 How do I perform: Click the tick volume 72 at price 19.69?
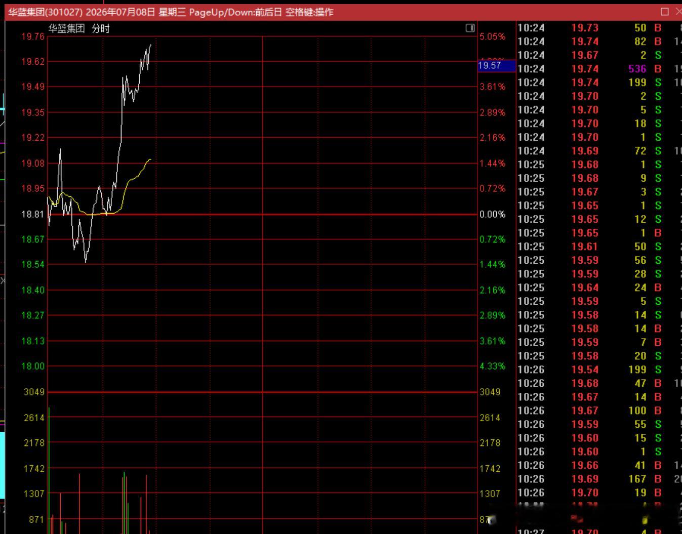click(x=640, y=151)
